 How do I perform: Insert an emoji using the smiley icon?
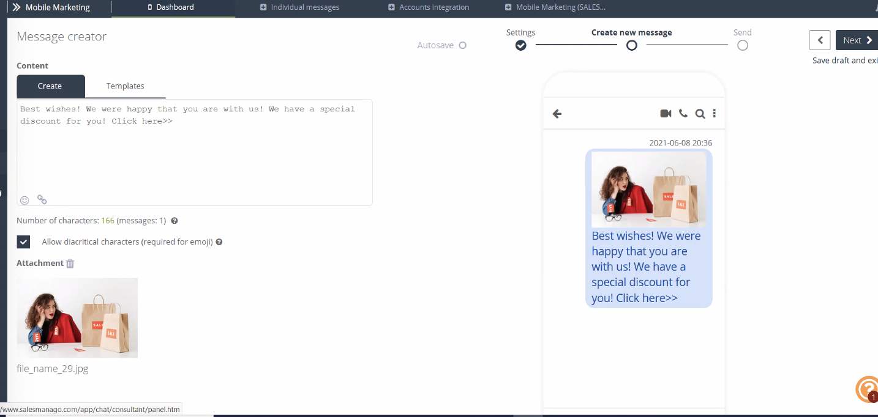(24, 200)
